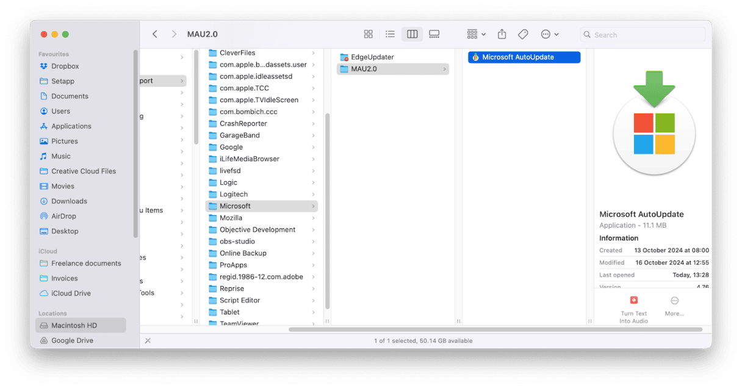Image resolution: width=742 pixels, height=388 pixels.
Task: Click the Microsoft AutoUpdate preview image
Action: point(654,124)
